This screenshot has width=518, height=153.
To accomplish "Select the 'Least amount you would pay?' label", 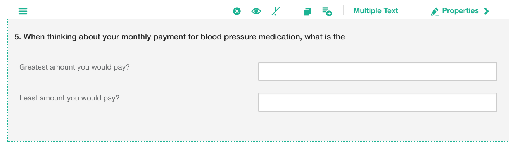I will [x=69, y=98].
